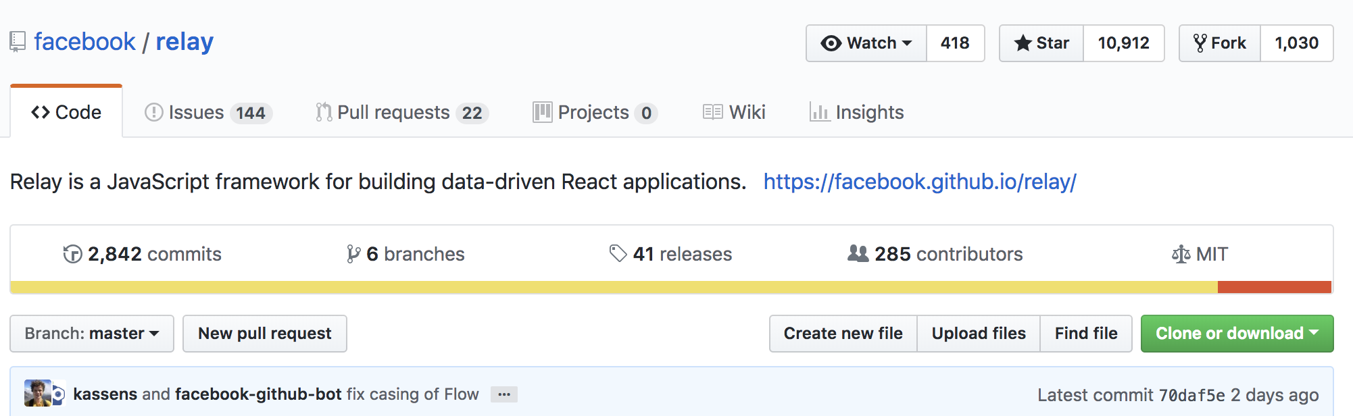Click the eye icon on Watch
Viewport: 1353px width, 416px height.
click(x=831, y=43)
